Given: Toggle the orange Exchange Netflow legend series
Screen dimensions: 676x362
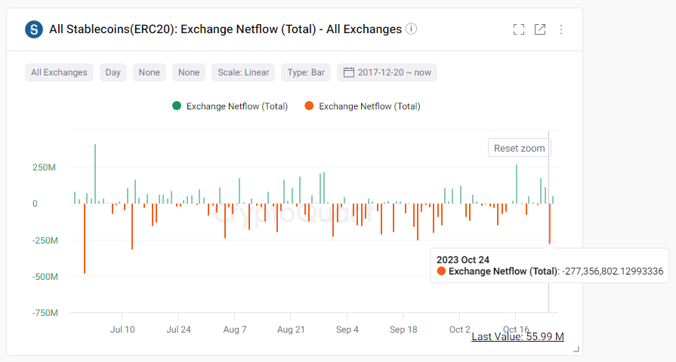Looking at the screenshot, I should tap(362, 106).
